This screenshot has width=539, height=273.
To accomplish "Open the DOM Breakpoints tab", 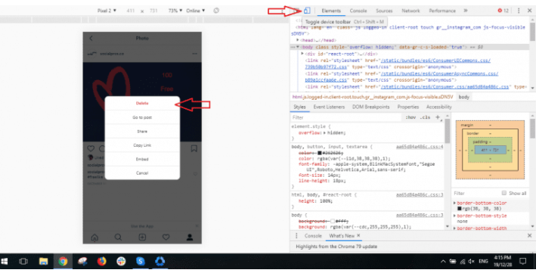I will click(370, 107).
